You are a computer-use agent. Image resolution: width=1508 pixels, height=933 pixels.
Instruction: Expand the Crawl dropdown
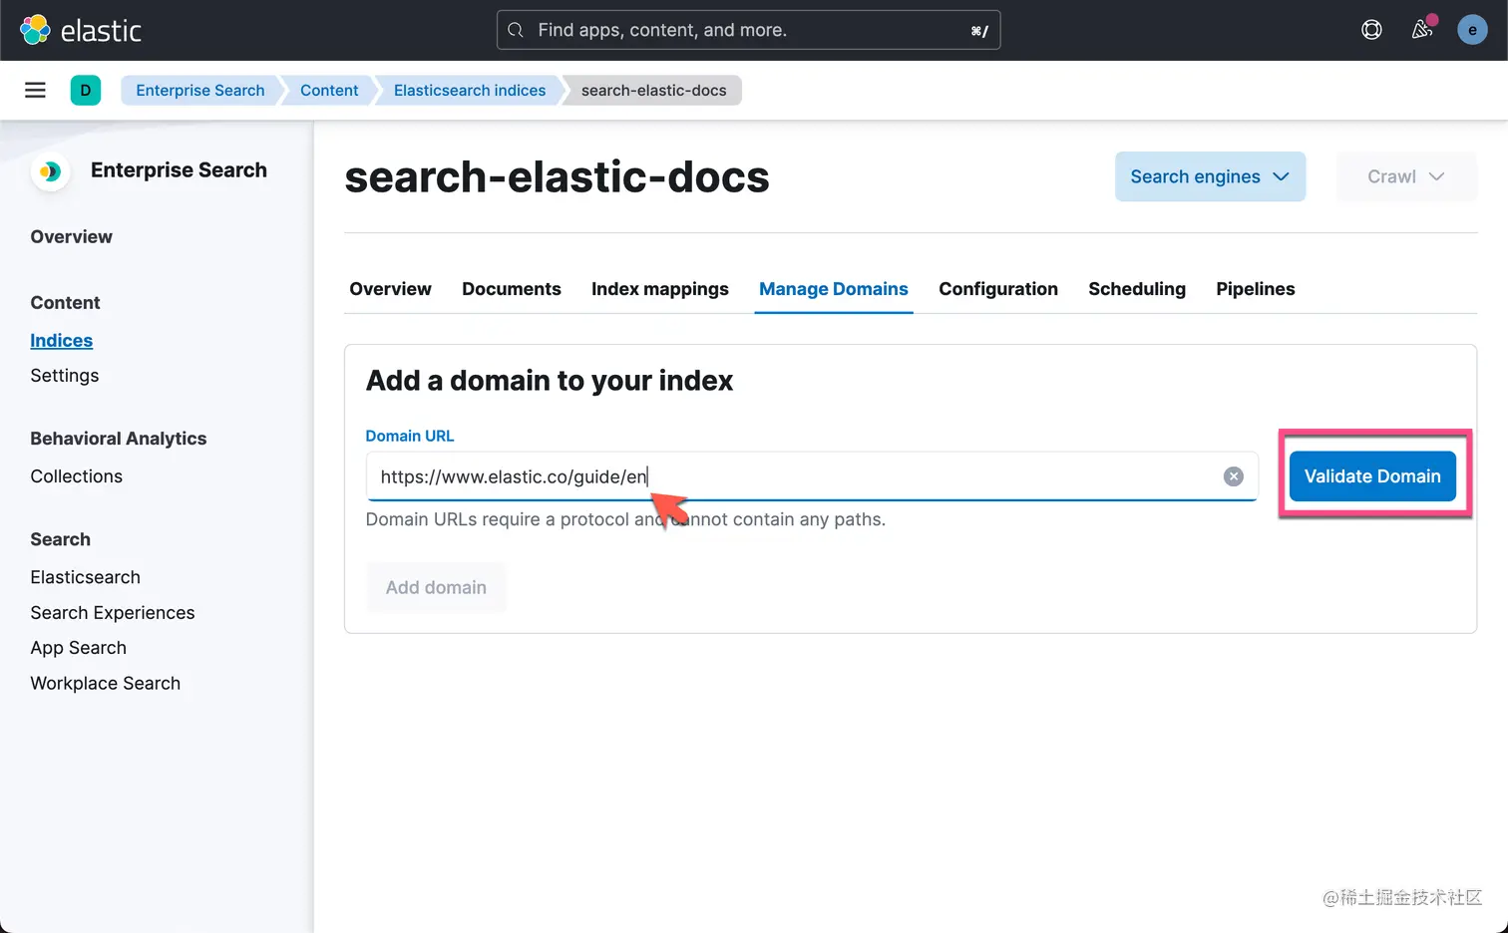[1406, 176]
